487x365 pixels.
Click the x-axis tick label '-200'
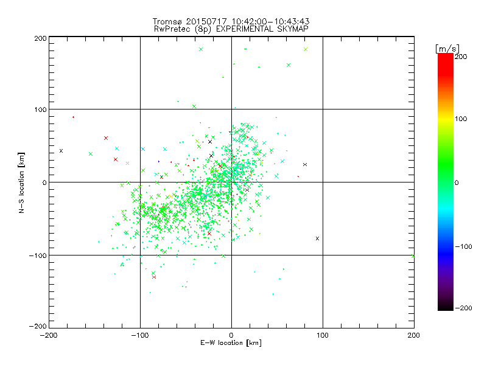(49, 335)
